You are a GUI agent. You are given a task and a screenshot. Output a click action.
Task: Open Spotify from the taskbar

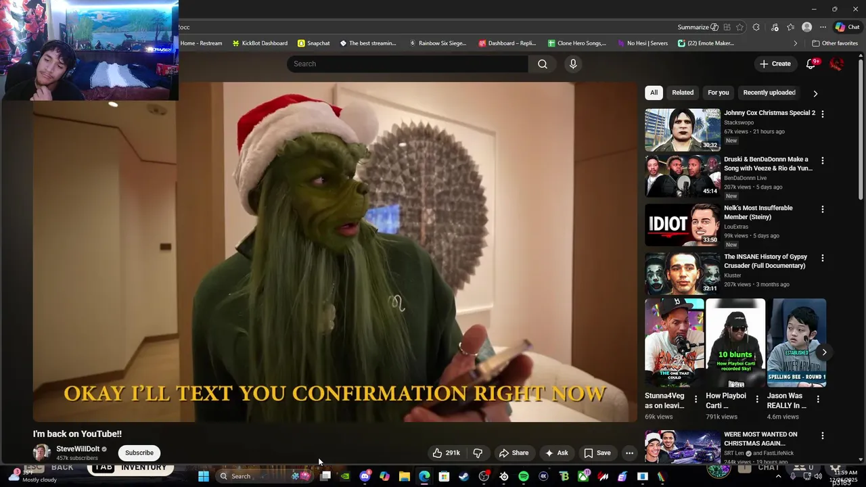click(524, 476)
